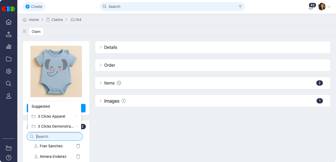Navigate to Claims via the breadcrumb
The height and width of the screenshot is (162, 336).
(57, 20)
